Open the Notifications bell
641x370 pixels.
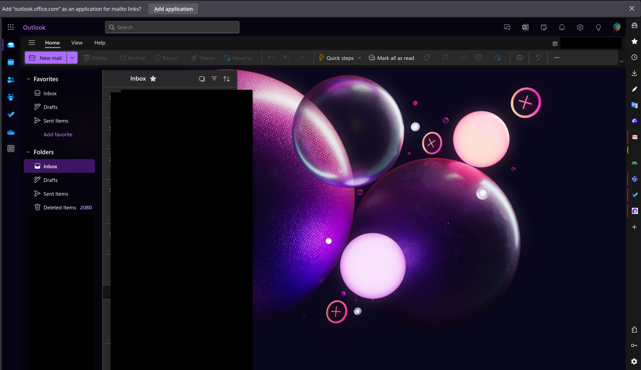[562, 27]
